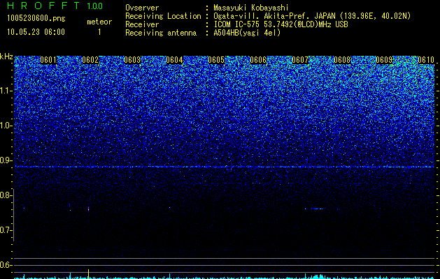Screen dimensions: 440x279
Task: Click the 1.0 kHz axis label
Action: [6, 126]
